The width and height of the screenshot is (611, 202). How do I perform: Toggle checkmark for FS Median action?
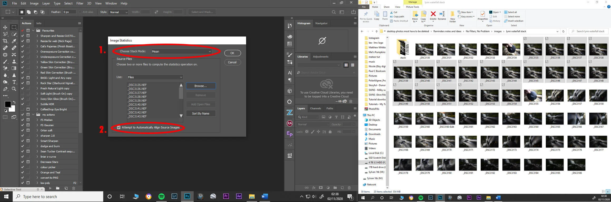coord(22,120)
